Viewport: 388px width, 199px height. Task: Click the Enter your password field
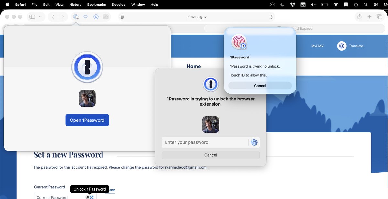point(205,142)
